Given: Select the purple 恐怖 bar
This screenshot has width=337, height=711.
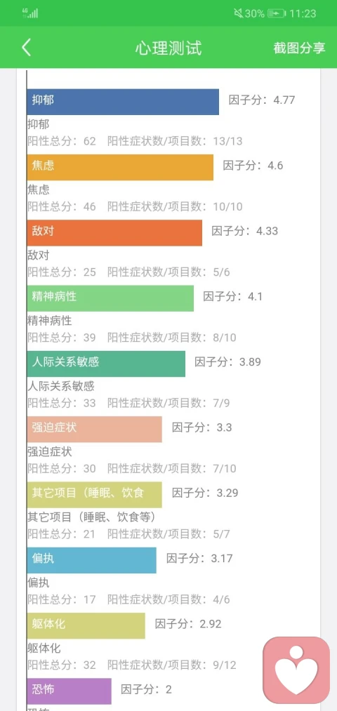Looking at the screenshot, I should [69, 691].
